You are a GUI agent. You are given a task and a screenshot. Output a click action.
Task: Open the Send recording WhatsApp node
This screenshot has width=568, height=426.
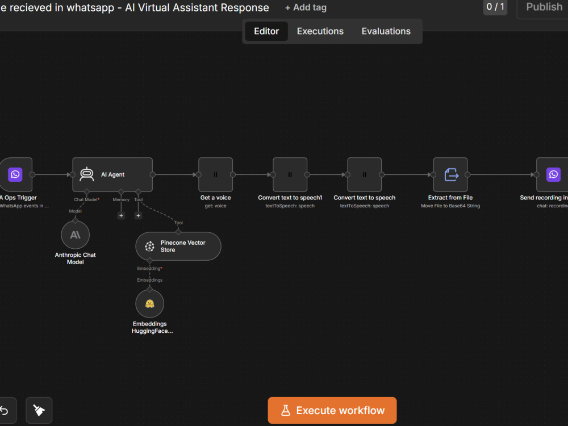click(552, 174)
